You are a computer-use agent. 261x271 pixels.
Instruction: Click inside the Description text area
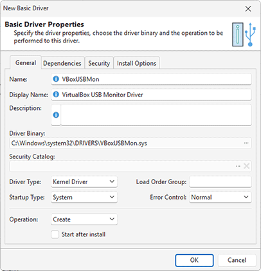click(156, 115)
